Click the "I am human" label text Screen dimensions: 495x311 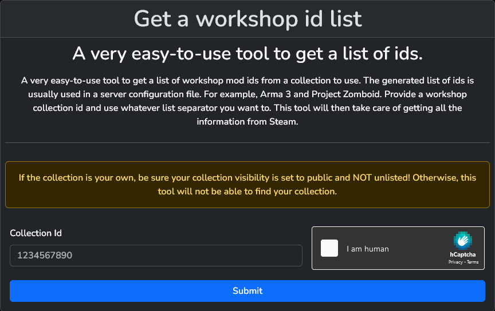click(368, 249)
